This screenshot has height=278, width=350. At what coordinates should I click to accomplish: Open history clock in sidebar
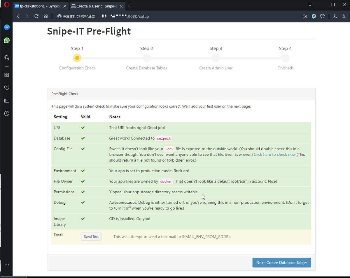(7, 113)
